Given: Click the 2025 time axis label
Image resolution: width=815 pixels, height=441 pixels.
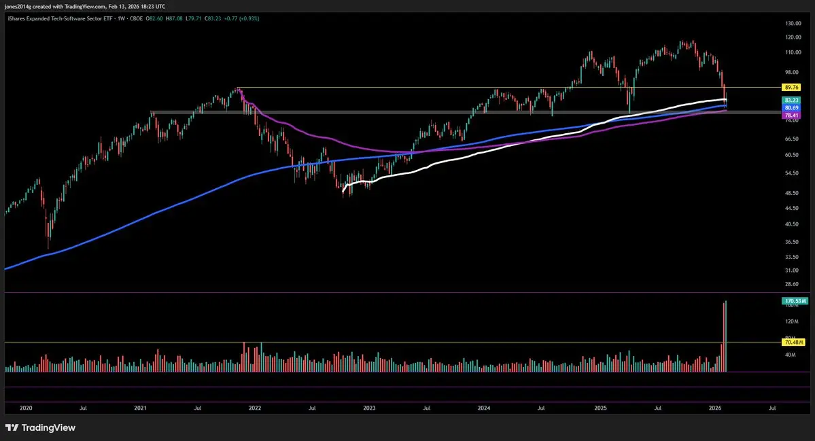Looking at the screenshot, I should tap(600, 408).
